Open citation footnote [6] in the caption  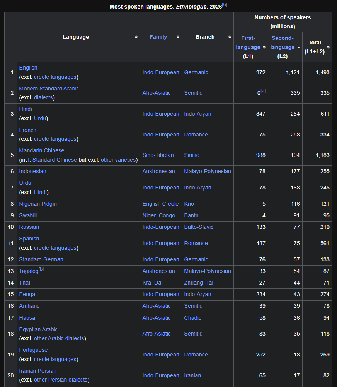[x=225, y=4]
